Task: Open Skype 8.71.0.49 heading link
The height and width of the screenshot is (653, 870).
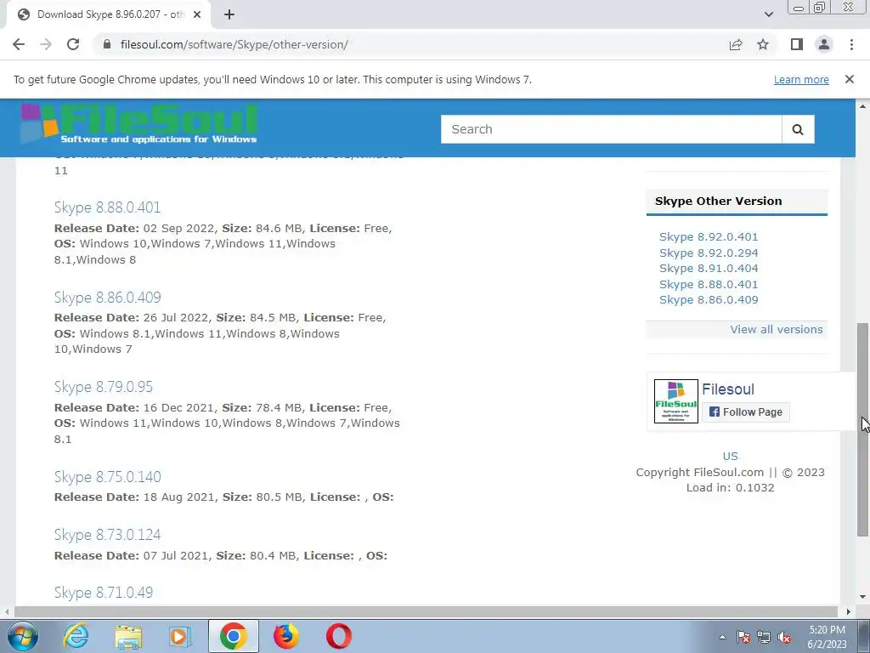Action: tap(103, 593)
